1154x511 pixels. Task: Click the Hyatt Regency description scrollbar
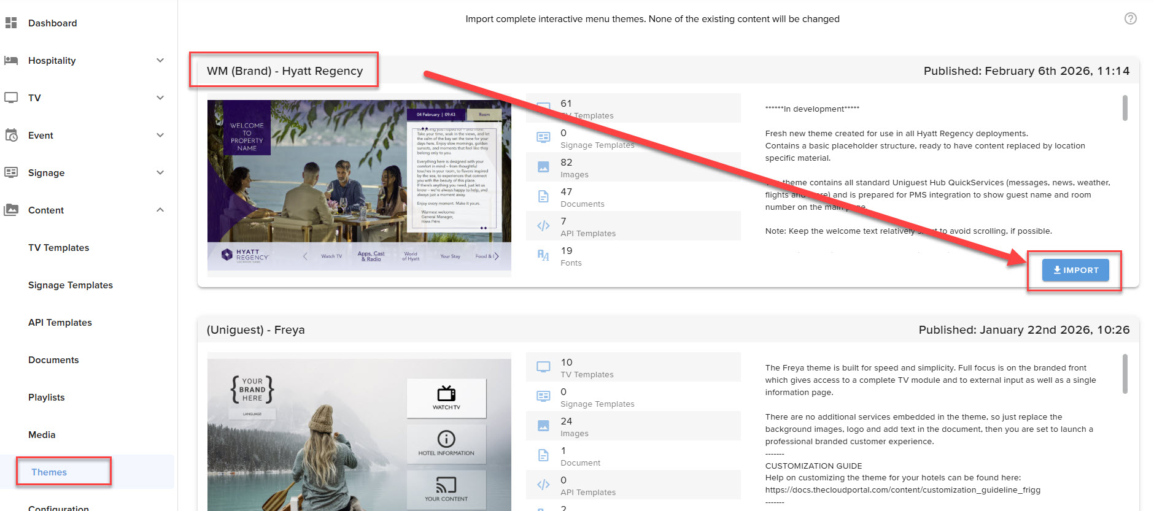pos(1125,109)
